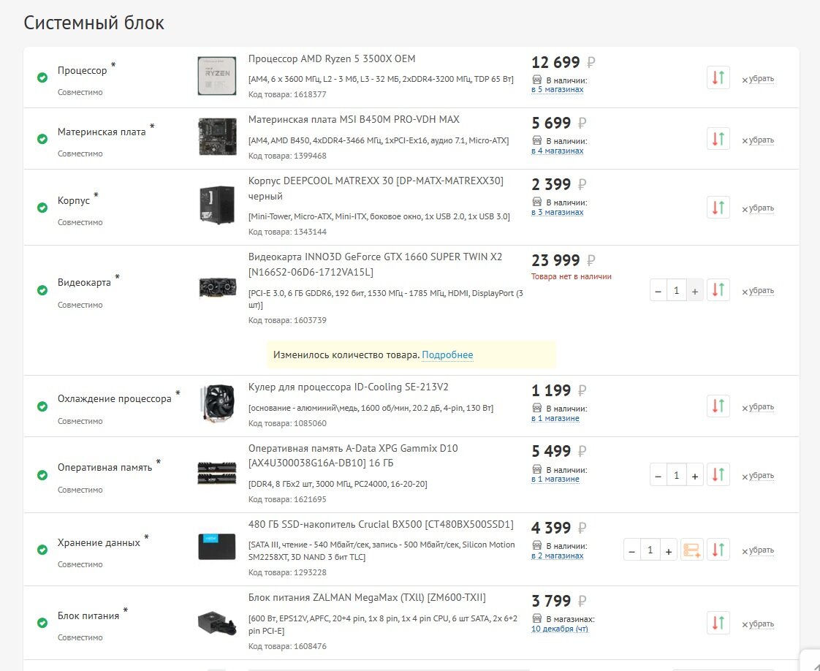Open 'в 5 магазинах' availability link
The width and height of the screenshot is (820, 671).
click(557, 89)
